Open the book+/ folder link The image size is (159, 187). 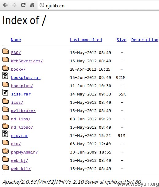18,69
